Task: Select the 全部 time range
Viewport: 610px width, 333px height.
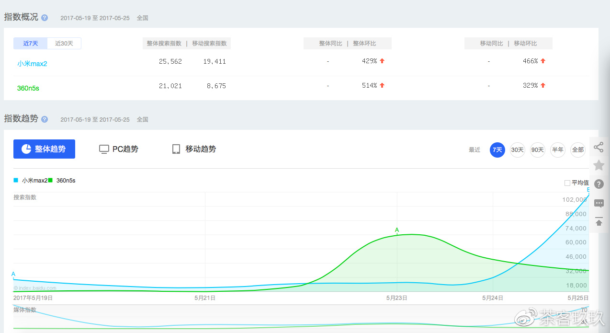Action: (577, 149)
